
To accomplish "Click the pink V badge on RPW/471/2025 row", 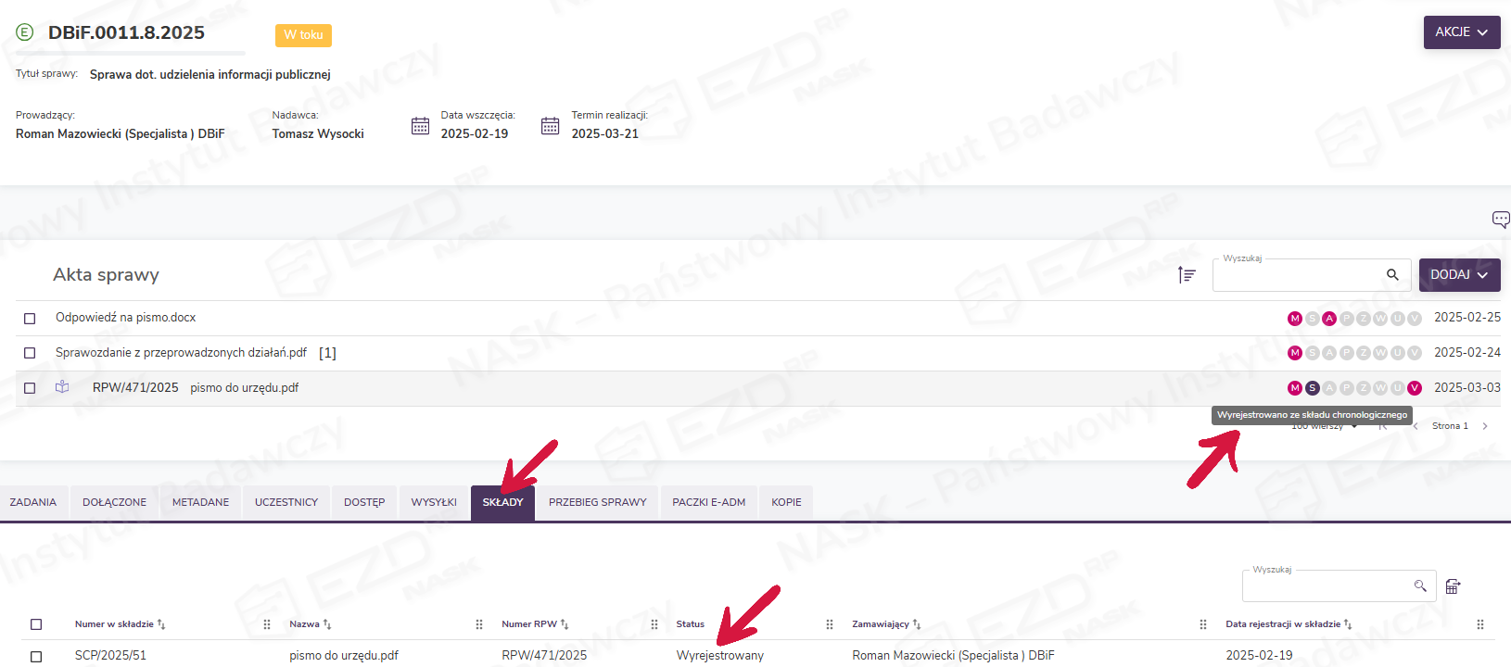I will tap(1414, 388).
